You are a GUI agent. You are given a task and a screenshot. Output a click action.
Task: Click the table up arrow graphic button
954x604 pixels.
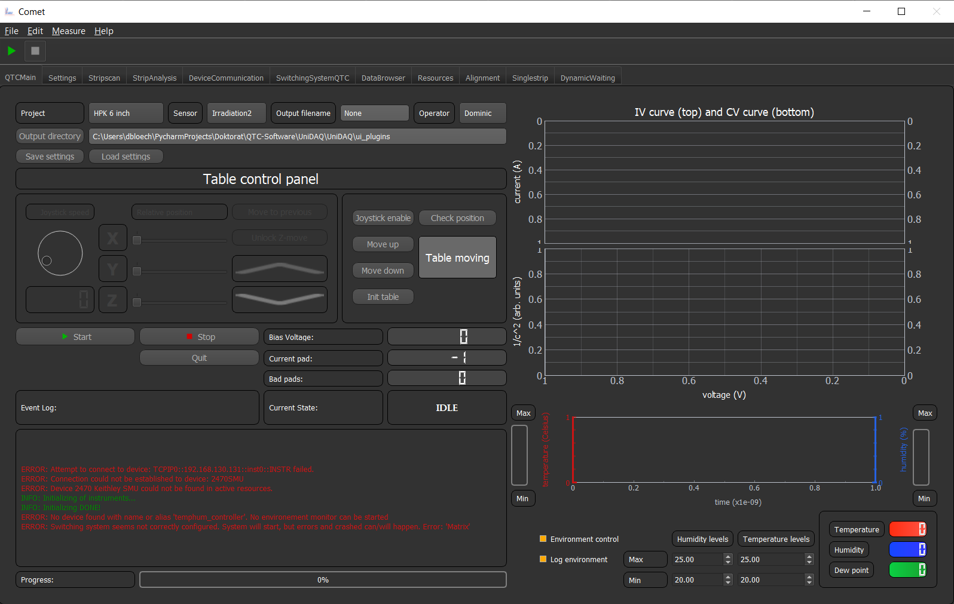click(279, 269)
